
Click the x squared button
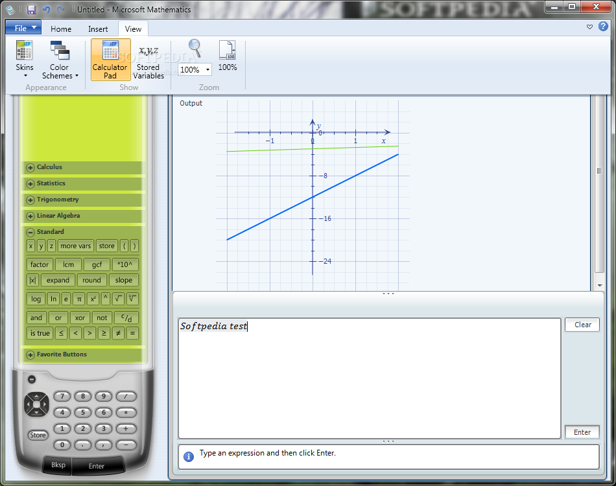coord(93,299)
